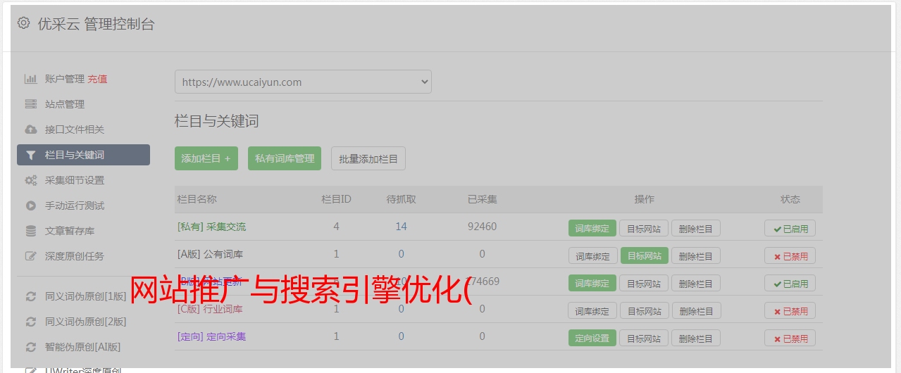The image size is (901, 373).
Task: Click 词库绑定 for [私有] 采集交流
Action: (592, 228)
